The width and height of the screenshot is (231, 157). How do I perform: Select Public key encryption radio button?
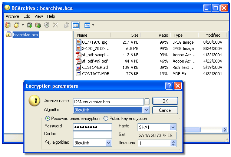pos(106,118)
